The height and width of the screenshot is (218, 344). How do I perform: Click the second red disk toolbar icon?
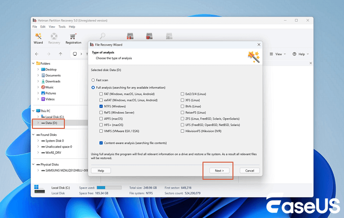149,36
